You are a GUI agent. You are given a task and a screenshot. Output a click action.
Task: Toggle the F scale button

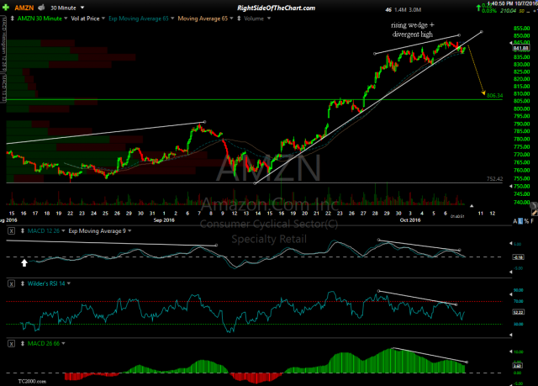coord(532,222)
